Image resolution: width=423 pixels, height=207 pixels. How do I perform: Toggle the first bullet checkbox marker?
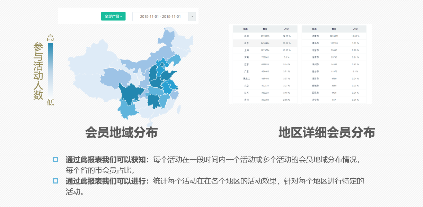click(55, 160)
